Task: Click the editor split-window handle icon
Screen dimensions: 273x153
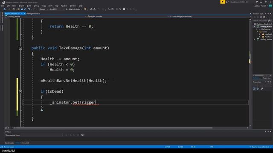Action: (x=250, y=20)
